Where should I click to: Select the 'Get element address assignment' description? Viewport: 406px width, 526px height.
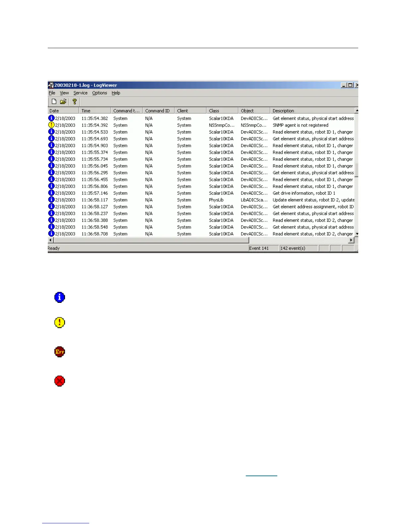click(x=313, y=207)
